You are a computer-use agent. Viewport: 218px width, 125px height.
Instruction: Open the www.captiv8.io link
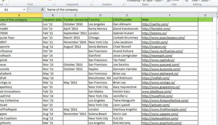point(158,60)
